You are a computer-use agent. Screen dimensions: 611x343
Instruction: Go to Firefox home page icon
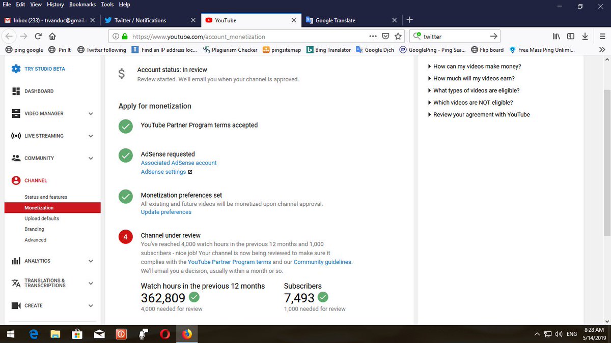pyautogui.click(x=52, y=36)
